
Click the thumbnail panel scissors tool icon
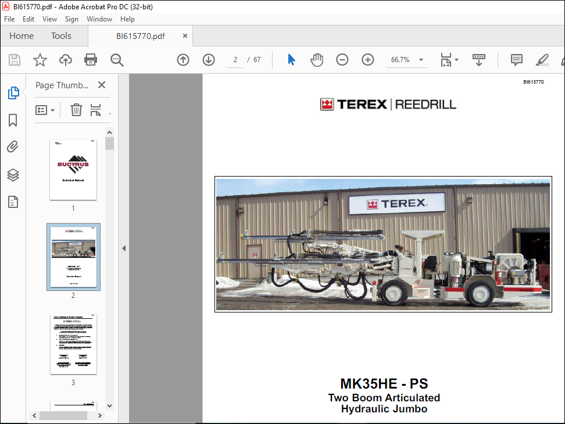coord(95,110)
